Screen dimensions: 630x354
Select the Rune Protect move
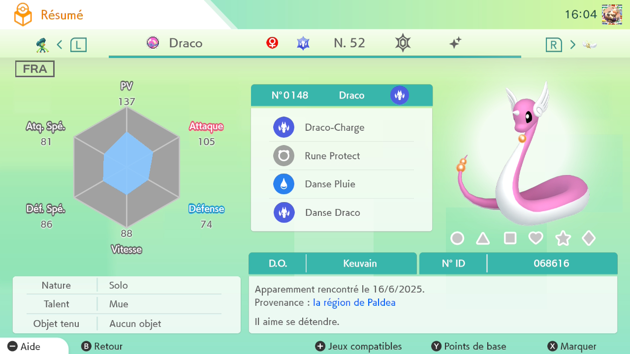click(342, 156)
